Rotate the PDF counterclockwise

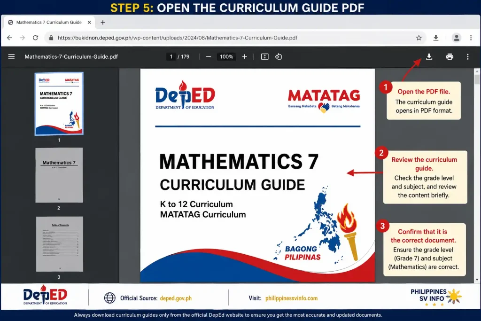click(279, 57)
